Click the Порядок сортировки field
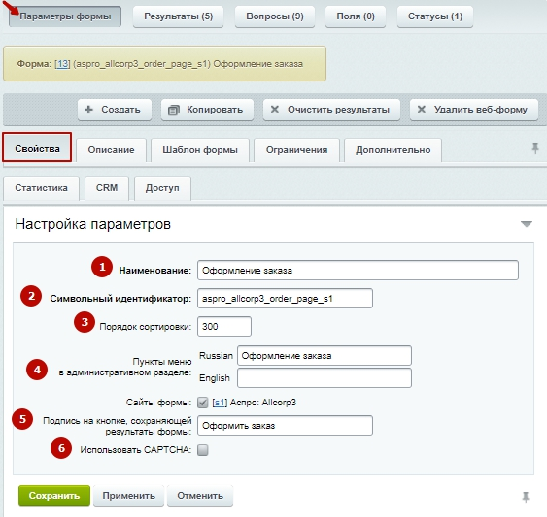This screenshot has width=547, height=517. tap(224, 327)
